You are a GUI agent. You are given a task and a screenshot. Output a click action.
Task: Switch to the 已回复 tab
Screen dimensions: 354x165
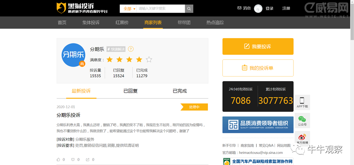[130, 91]
